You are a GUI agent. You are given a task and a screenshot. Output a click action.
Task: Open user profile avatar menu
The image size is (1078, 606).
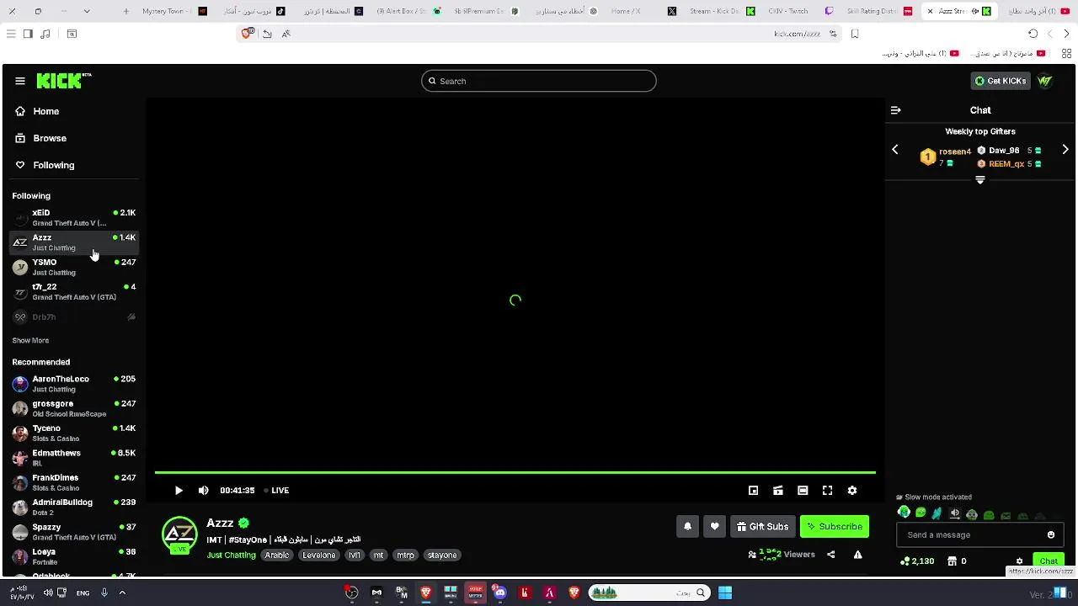point(1045,81)
